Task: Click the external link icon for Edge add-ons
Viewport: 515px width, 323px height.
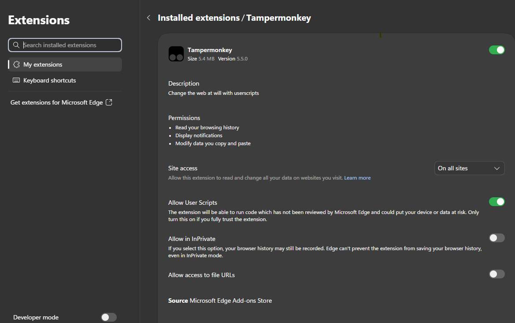Action: pos(109,102)
